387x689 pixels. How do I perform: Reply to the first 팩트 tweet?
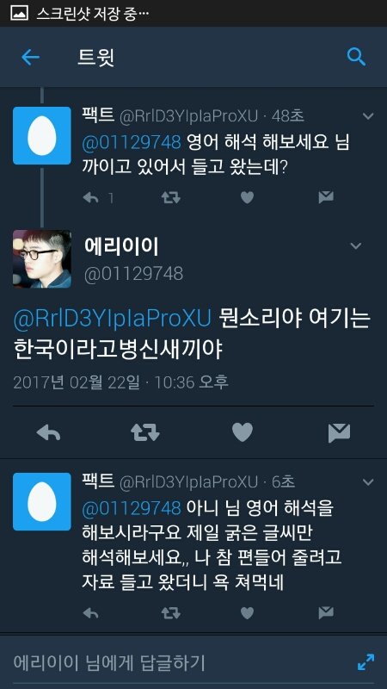tap(91, 198)
